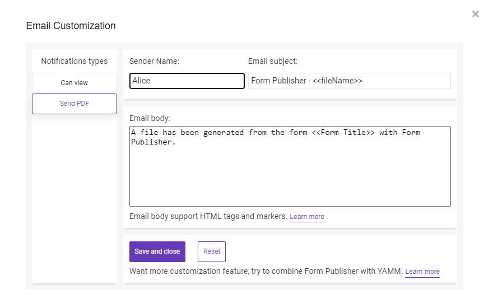Open Learn more link about YAMM
The image size is (489, 308).
[422, 272]
